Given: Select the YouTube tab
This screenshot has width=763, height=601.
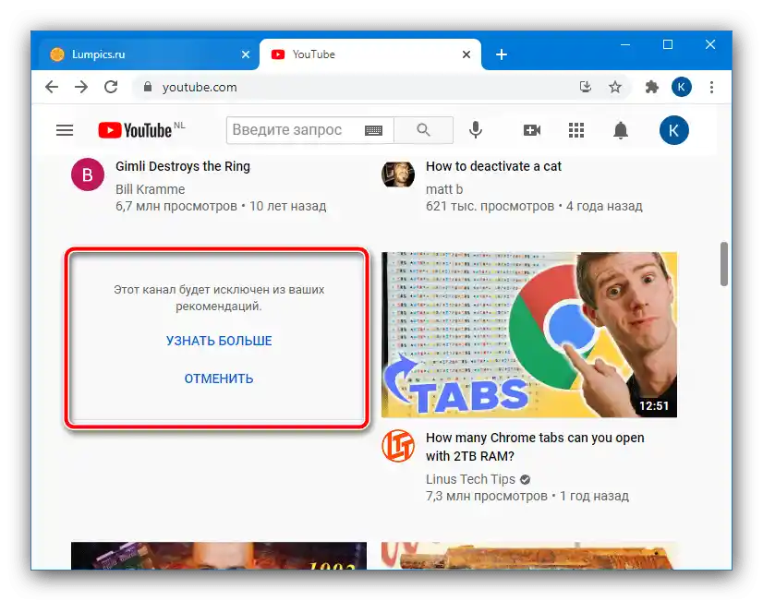Looking at the screenshot, I should 369,54.
